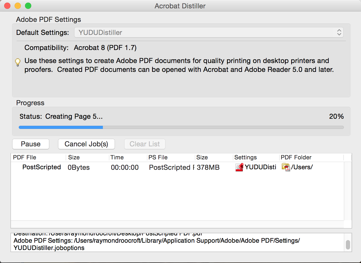Click the Adobe PDF Settings path log line
The image size is (361, 263).
157,241
